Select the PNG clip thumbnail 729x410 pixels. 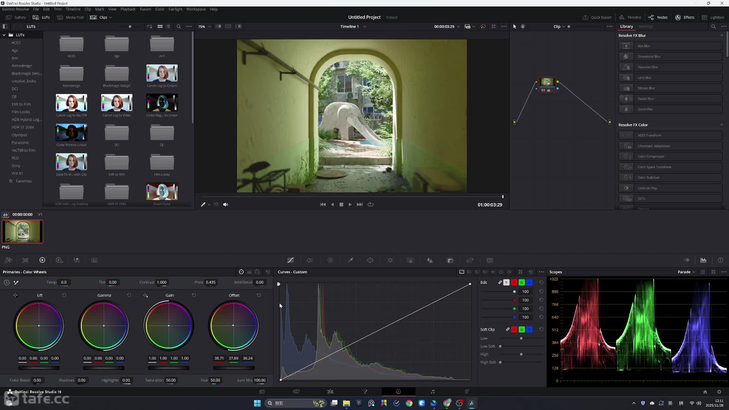[x=22, y=232]
